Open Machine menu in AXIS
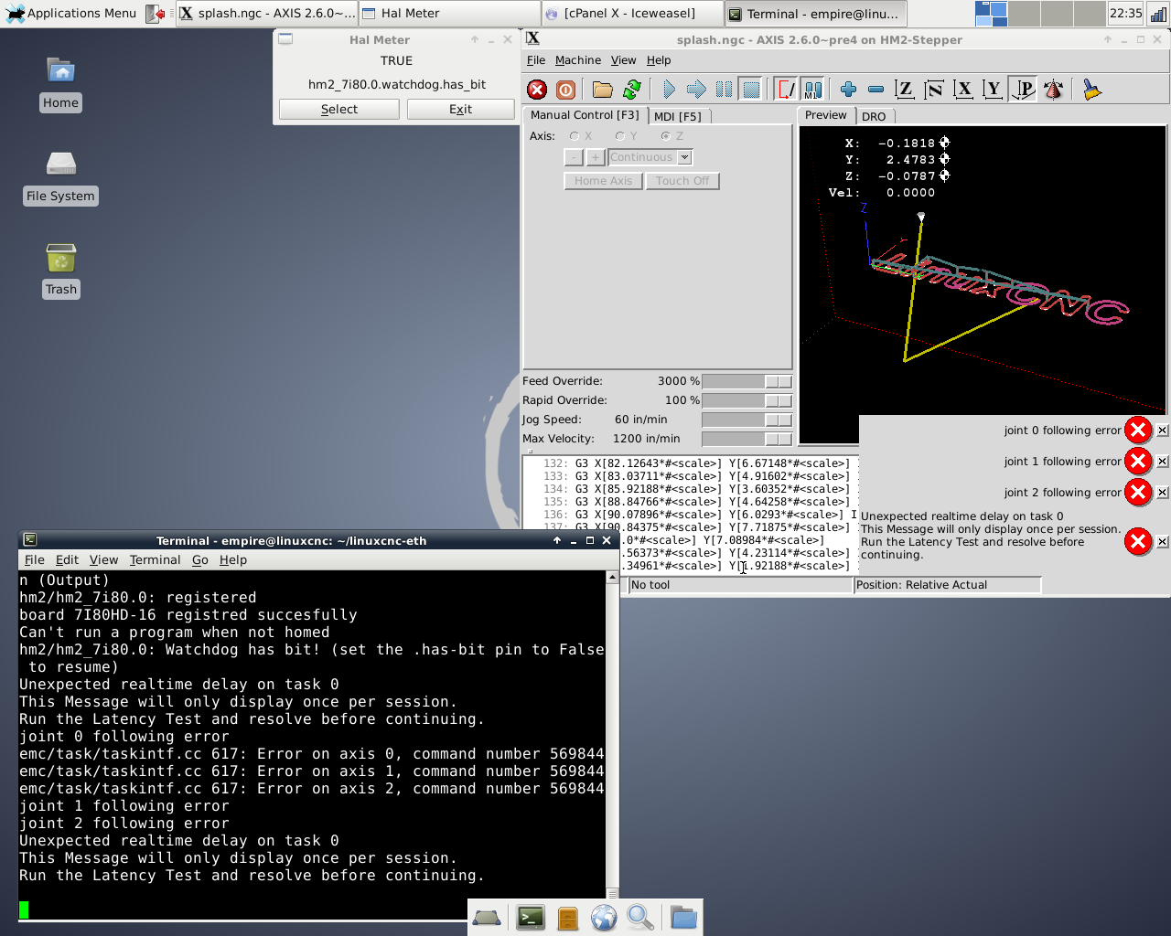The height and width of the screenshot is (936, 1171). coord(578,60)
